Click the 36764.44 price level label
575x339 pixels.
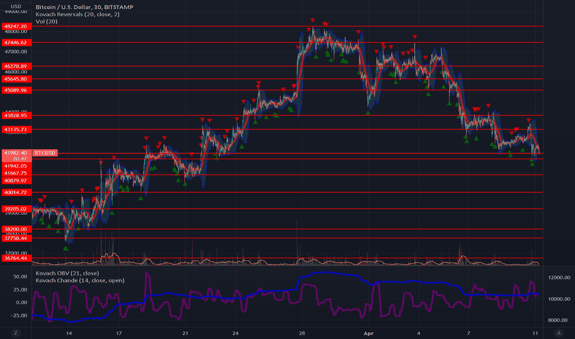tap(17, 258)
